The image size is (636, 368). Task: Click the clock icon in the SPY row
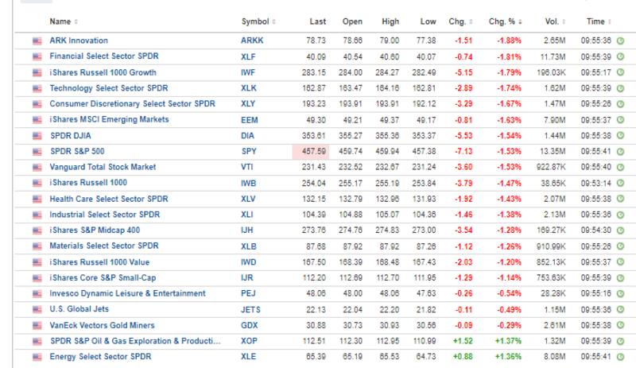(620, 151)
